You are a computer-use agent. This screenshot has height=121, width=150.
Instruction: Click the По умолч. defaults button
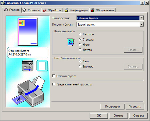(135, 106)
